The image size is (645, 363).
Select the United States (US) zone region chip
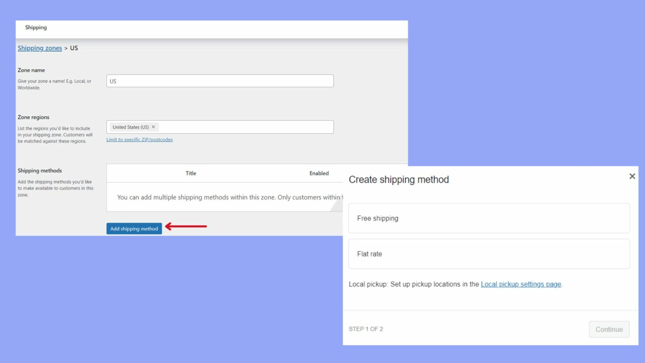click(130, 127)
